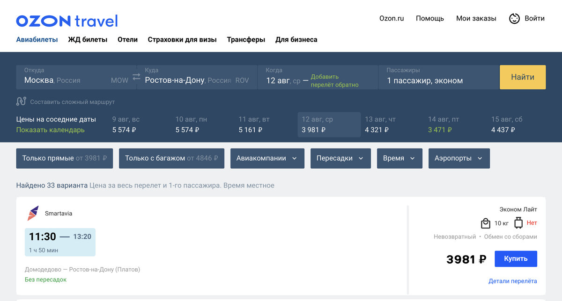Viewport: 562px width, 301px height.
Task: Click the complex route icon
Action: (21, 101)
